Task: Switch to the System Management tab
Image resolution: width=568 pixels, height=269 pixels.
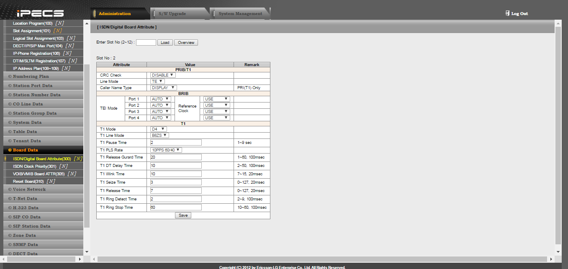Action: tap(240, 14)
